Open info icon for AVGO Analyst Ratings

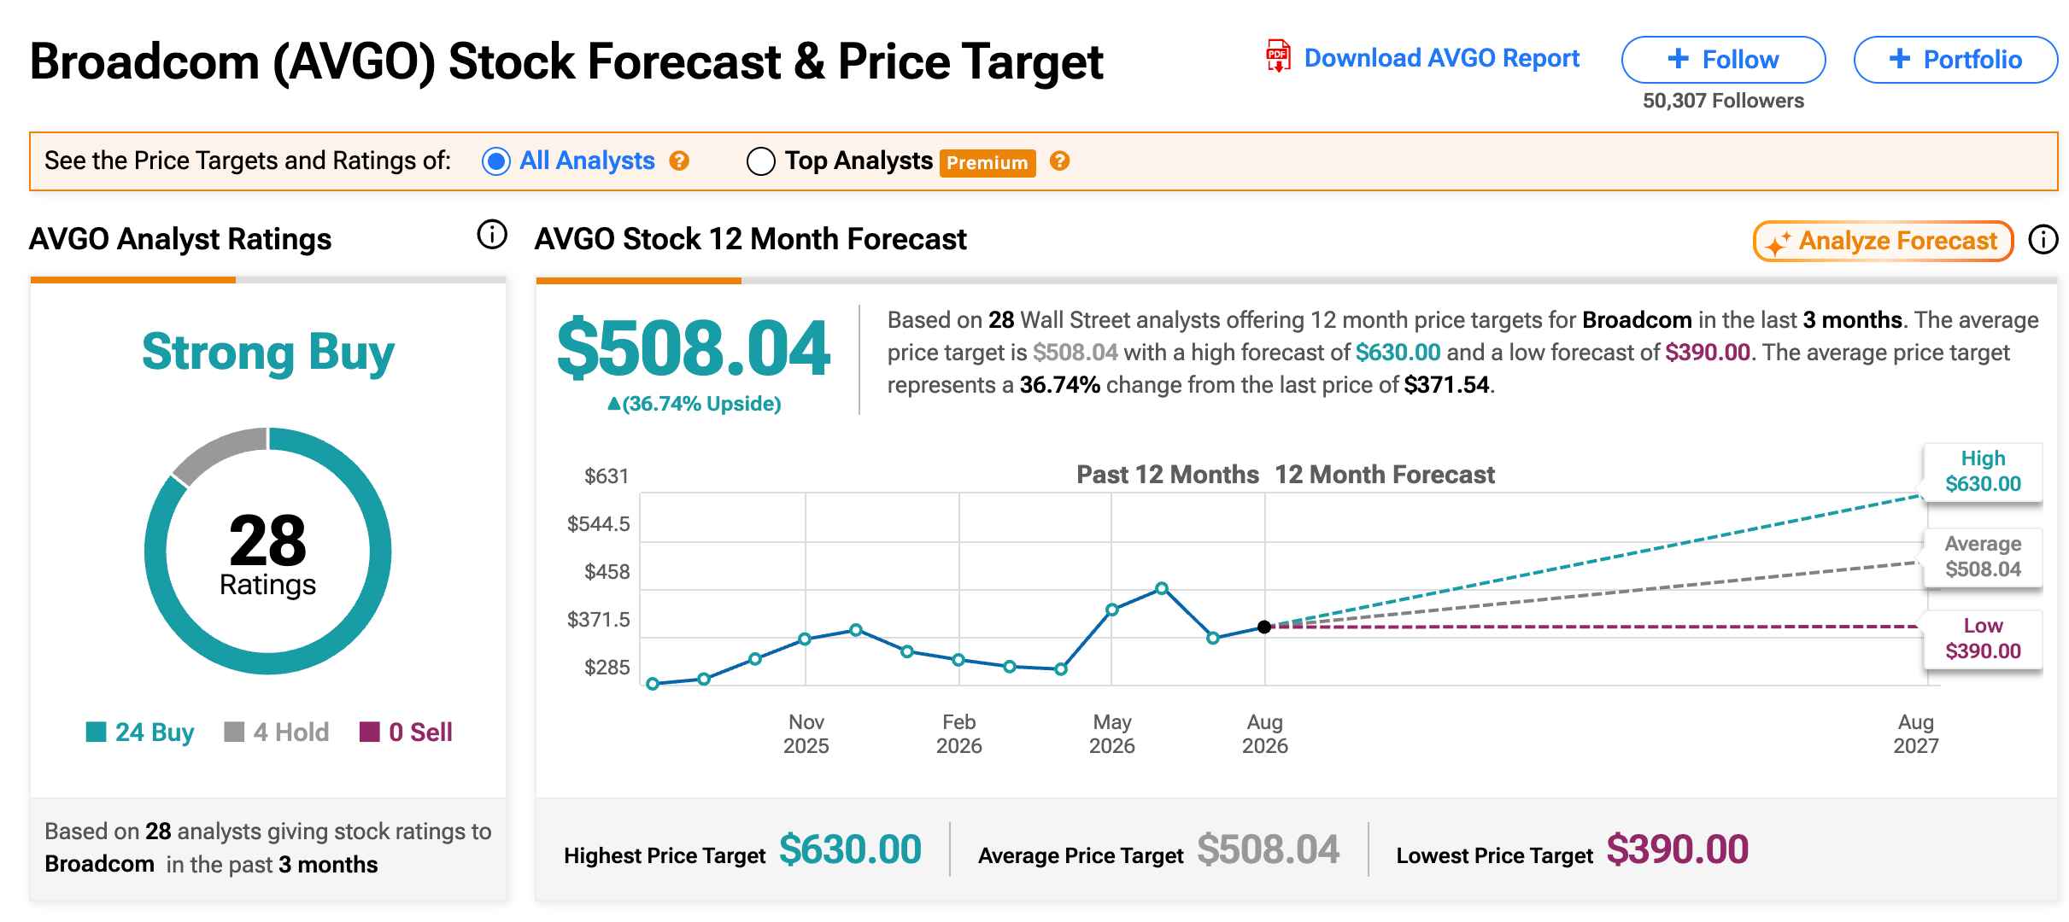coord(492,234)
